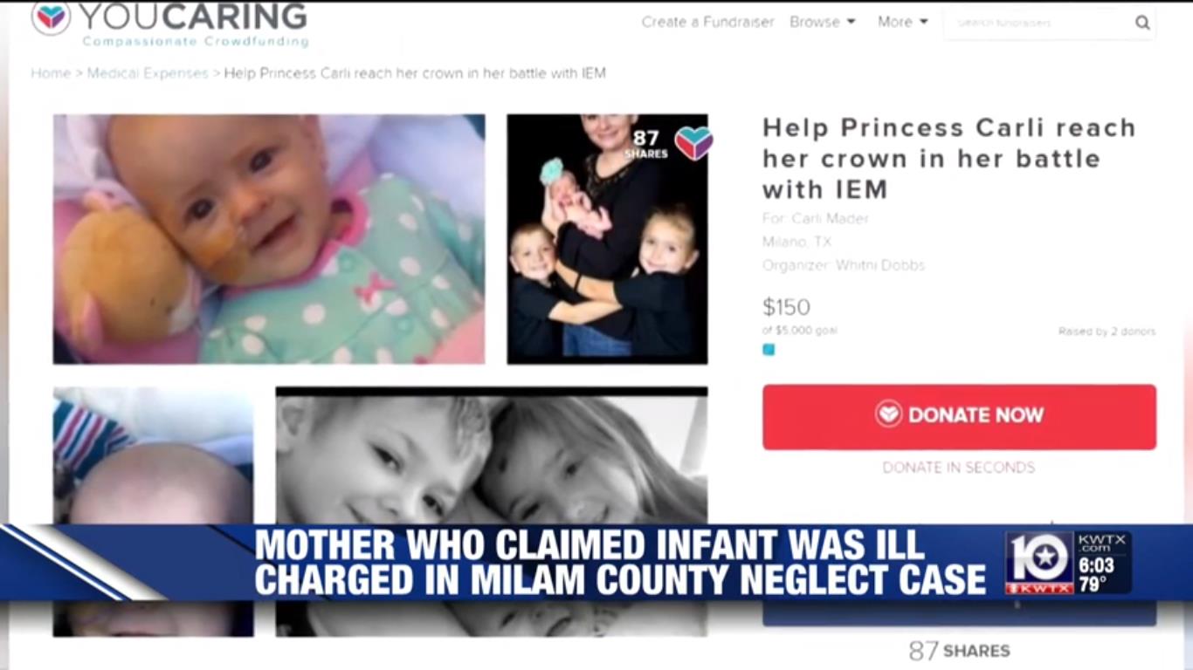This screenshot has width=1193, height=670.
Task: Open the baby with stuffed toy photo
Action: point(269,239)
